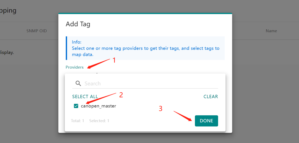Click the red number 1 annotation
This screenshot has height=143, width=299.
114,61
